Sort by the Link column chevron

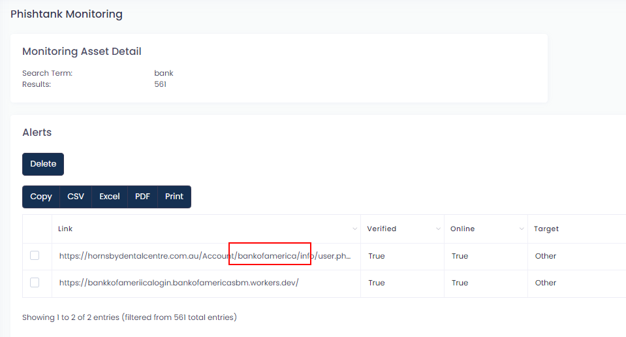point(354,229)
